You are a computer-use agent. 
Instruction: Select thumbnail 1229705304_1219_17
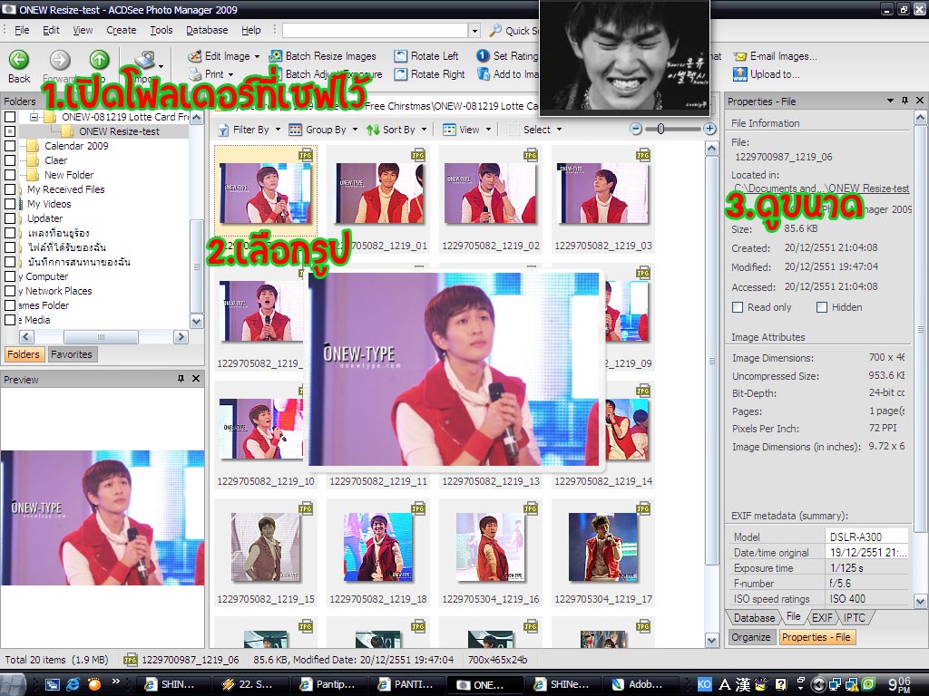[603, 552]
